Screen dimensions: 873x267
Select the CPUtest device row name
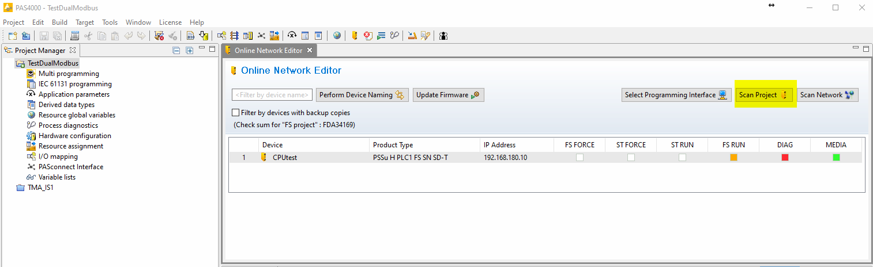pos(285,157)
